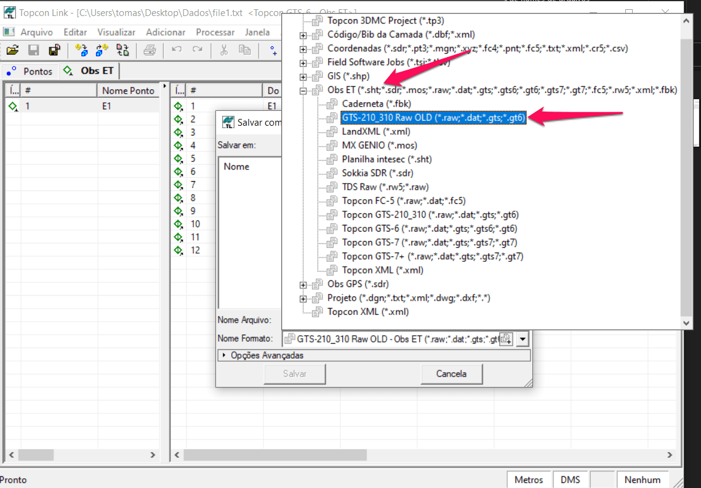Click the Cut scissors icon
This screenshot has width=701, height=488.
click(224, 50)
